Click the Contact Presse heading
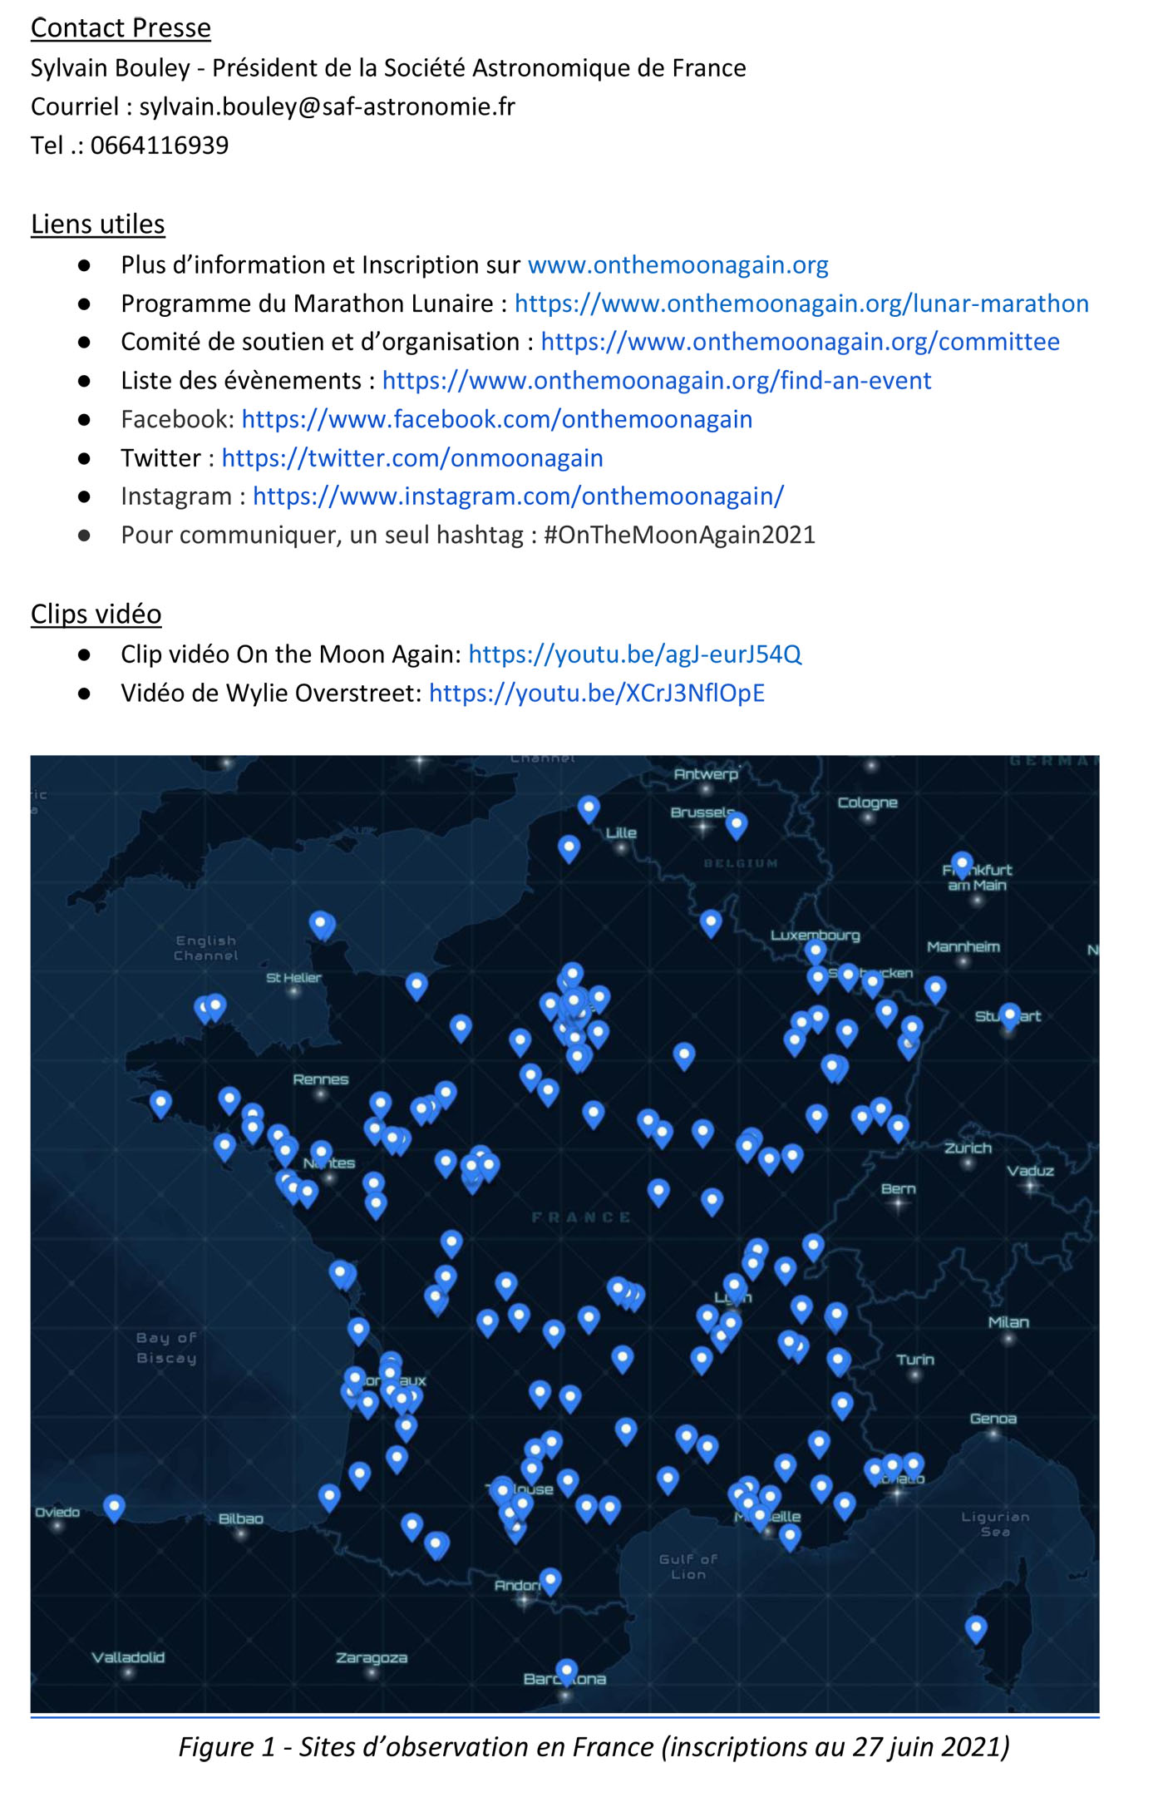 [x=121, y=28]
